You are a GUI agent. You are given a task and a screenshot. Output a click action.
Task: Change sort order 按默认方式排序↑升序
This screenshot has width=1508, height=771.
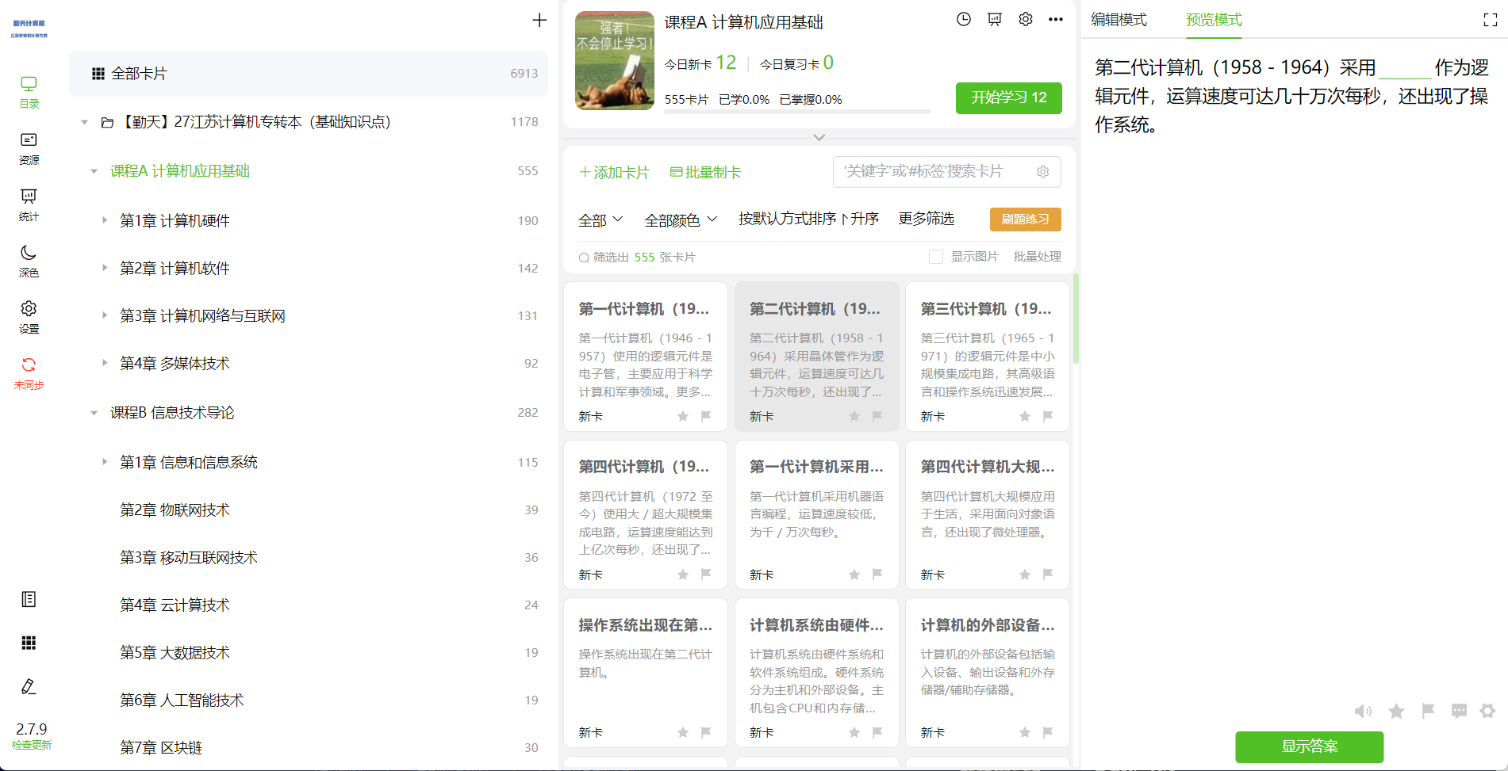coord(808,219)
